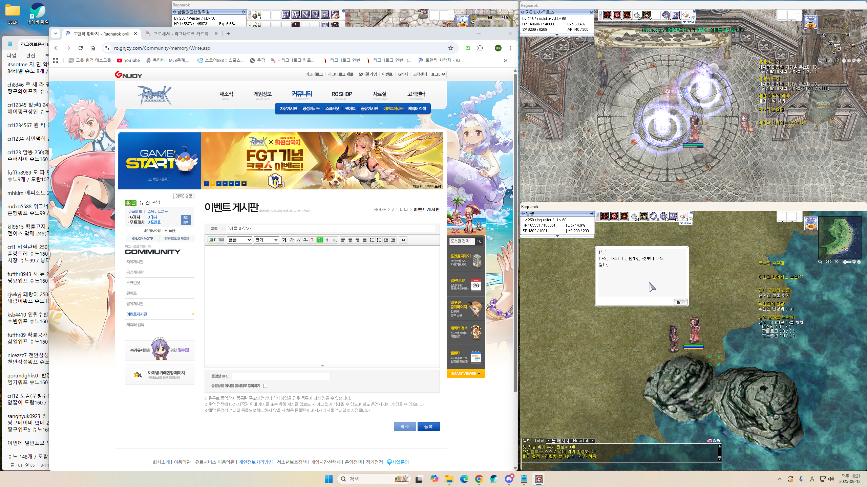Open the YouTube bookmark
Screen dimensions: 867x487
128,61
